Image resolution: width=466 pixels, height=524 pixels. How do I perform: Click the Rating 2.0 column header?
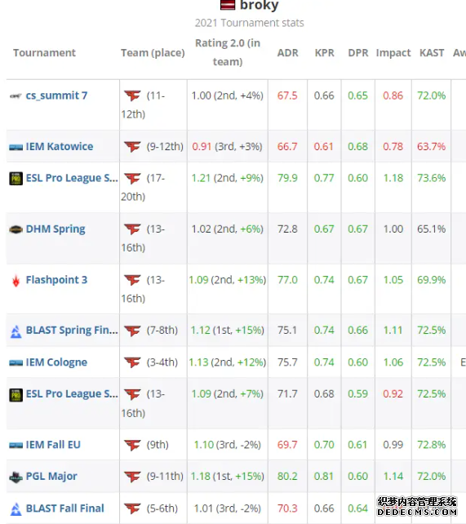click(228, 52)
